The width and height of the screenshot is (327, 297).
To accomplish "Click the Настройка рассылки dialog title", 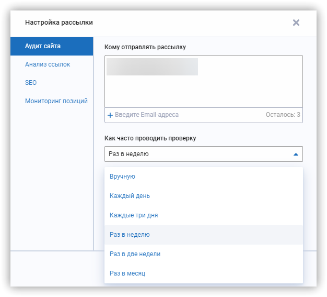I will point(59,23).
